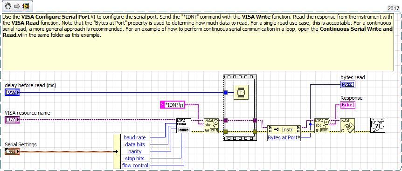
Task: Open the Bytes at Port property
Action: click(x=284, y=137)
